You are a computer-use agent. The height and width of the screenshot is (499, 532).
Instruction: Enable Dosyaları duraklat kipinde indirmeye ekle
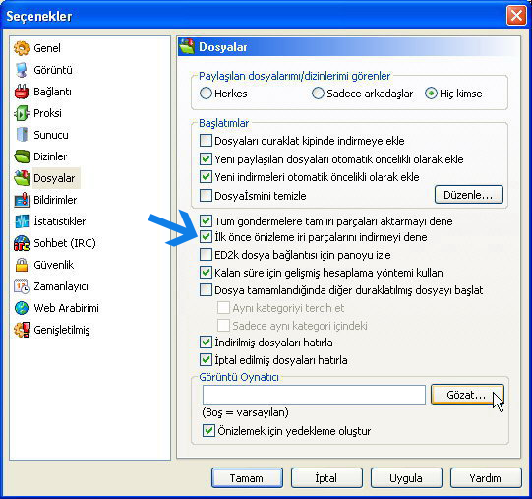[206, 141]
